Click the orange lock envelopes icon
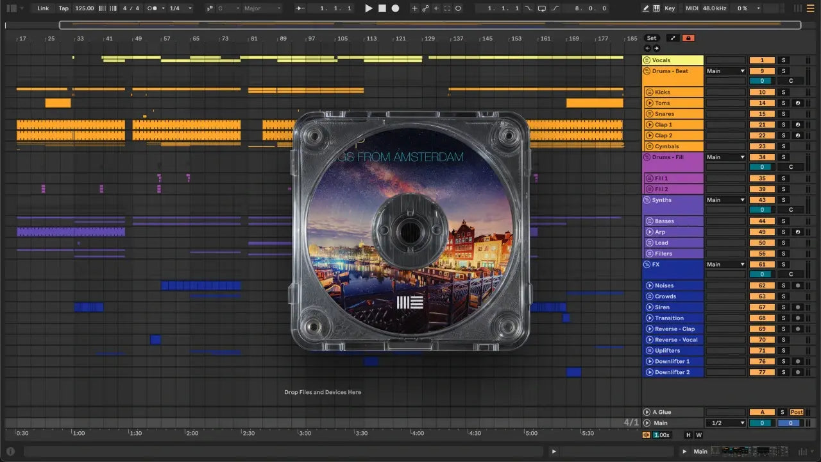821x462 pixels. point(688,38)
